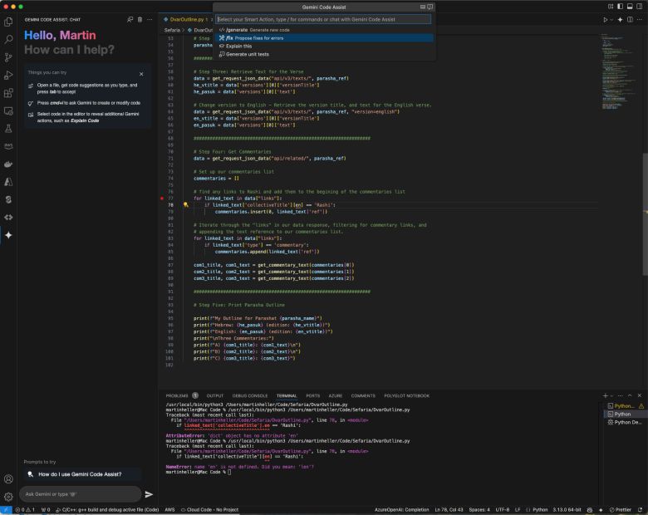This screenshot has width=648, height=515.
Task: Switch to the Debug Console tab
Action: (250, 395)
